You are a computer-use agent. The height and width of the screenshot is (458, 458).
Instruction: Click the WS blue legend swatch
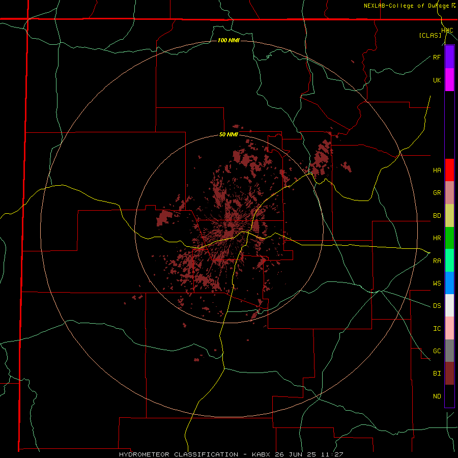449,283
